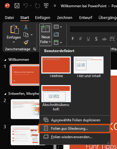
Task: Click the slide layout icon
Action: [56, 27]
